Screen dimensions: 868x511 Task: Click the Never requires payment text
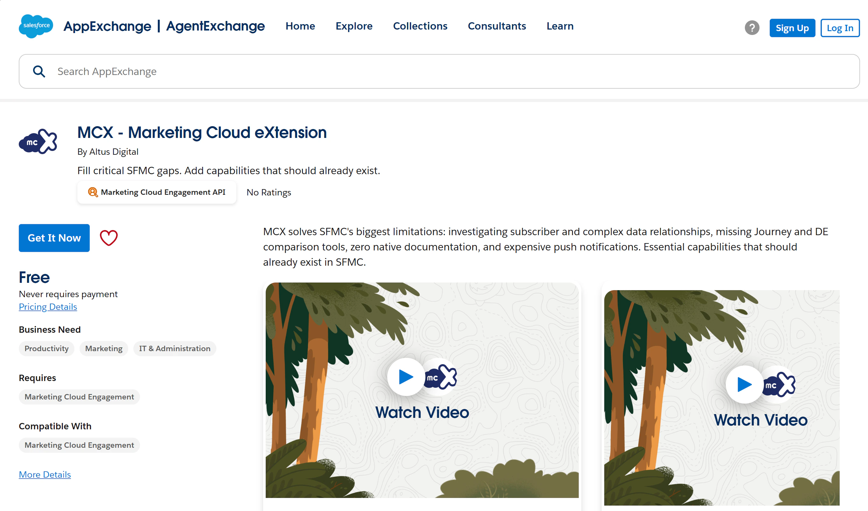coord(68,294)
